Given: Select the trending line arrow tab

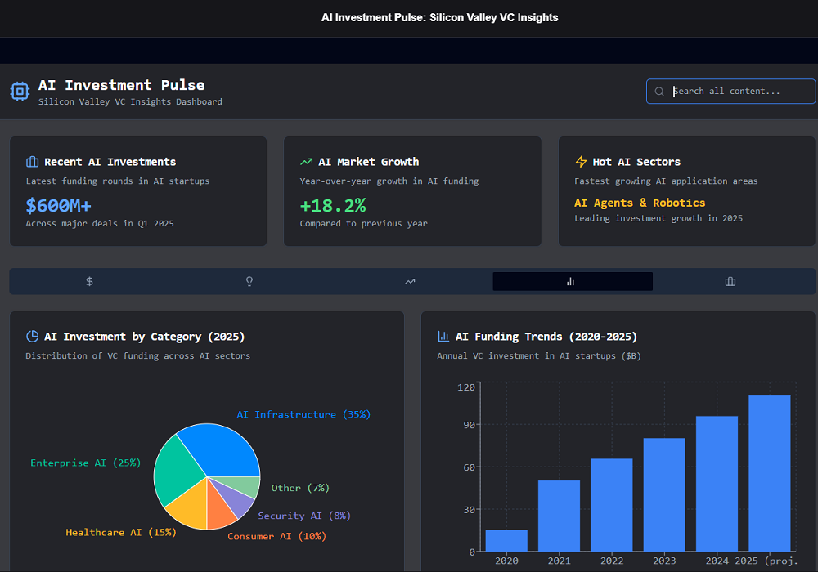Looking at the screenshot, I should click(x=410, y=282).
